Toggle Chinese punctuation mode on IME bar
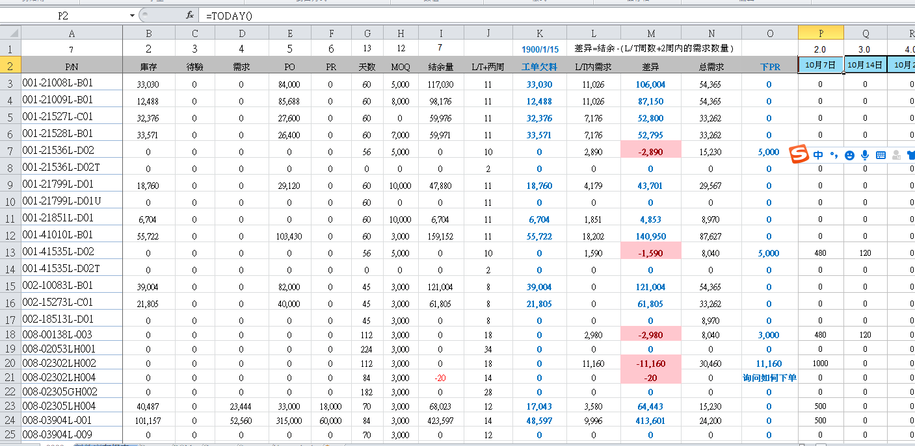The image size is (915, 446). (833, 155)
